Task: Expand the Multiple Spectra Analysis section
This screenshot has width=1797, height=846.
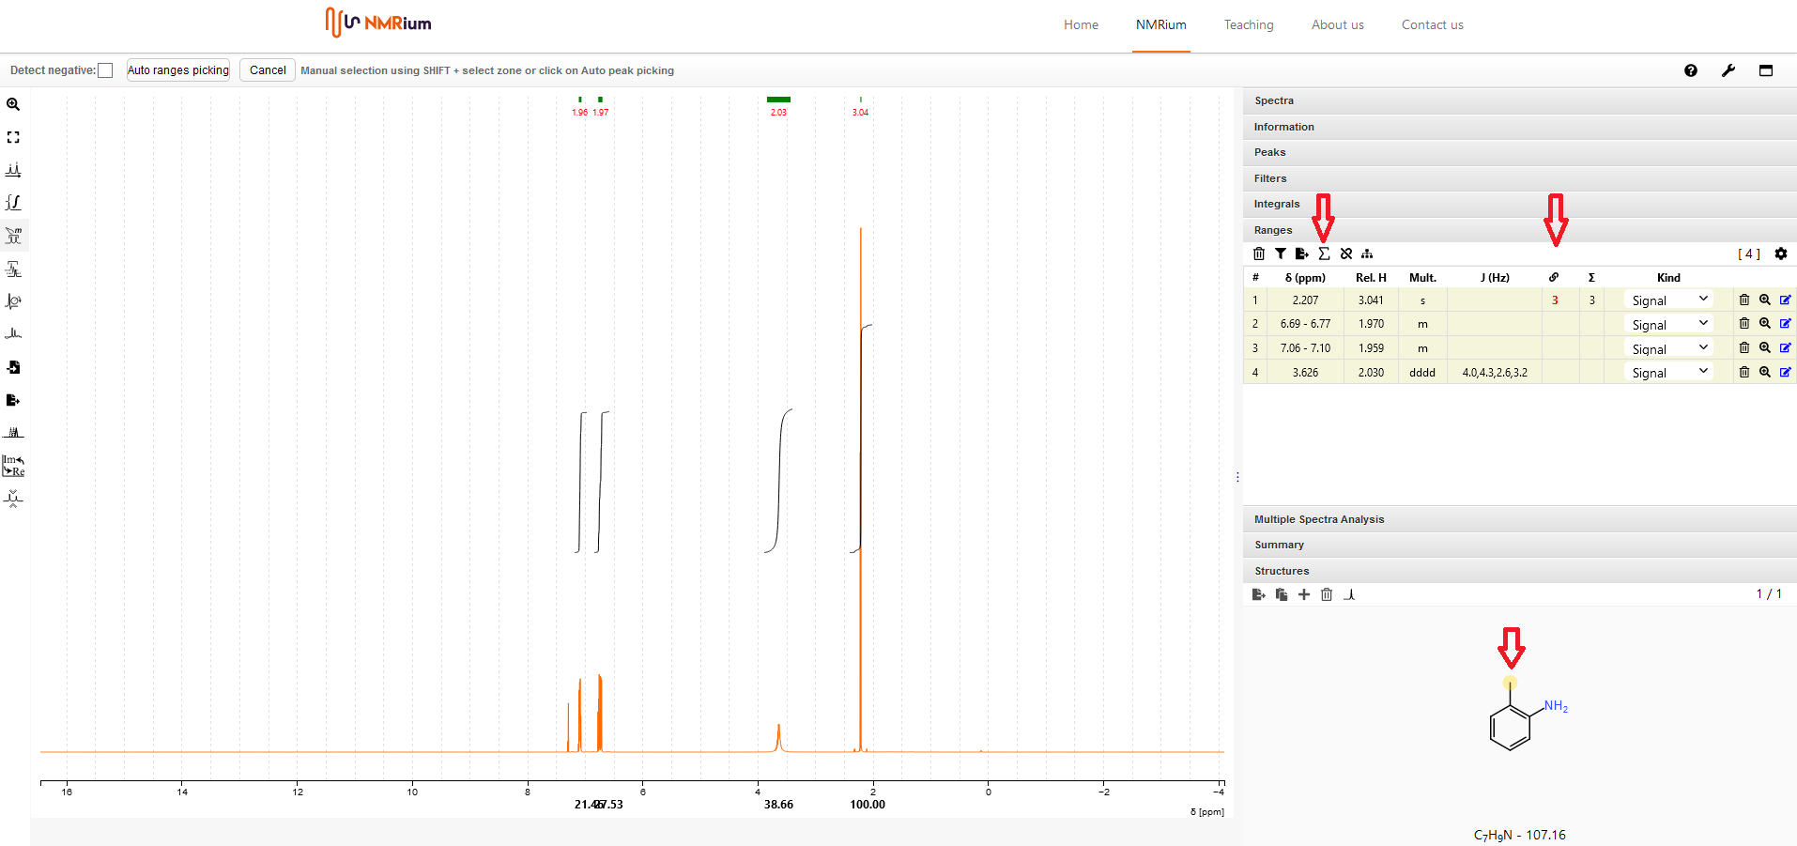Action: pos(1318,519)
